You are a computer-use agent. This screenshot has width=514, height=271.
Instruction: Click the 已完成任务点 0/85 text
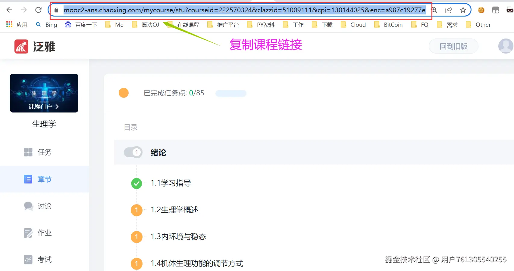pos(174,93)
